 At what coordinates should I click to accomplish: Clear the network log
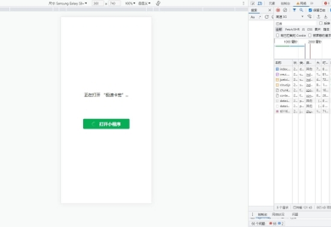(285, 10)
